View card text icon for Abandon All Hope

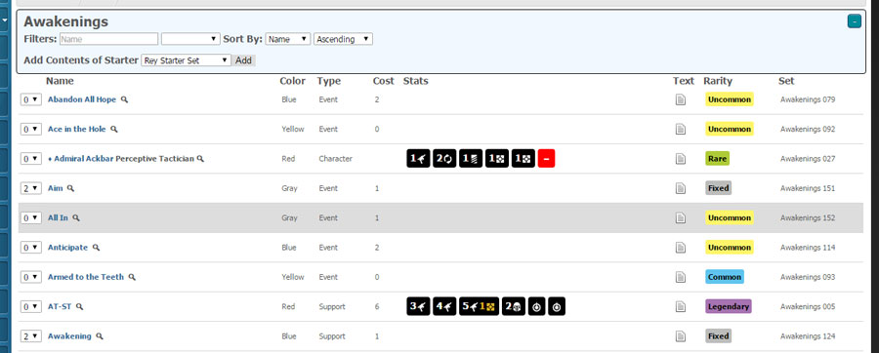point(680,99)
